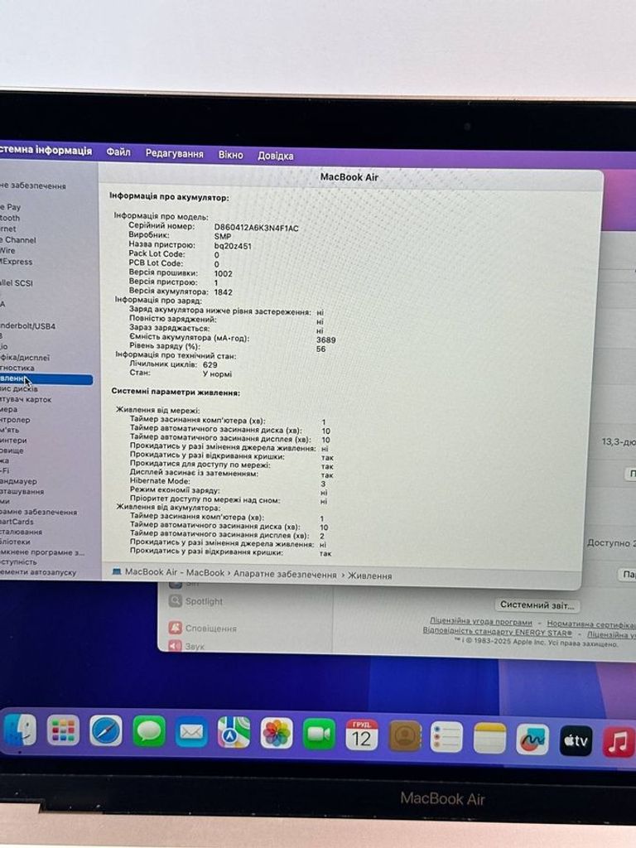Open the Freeform app in Dock
636x848 pixels.
[x=532, y=740]
